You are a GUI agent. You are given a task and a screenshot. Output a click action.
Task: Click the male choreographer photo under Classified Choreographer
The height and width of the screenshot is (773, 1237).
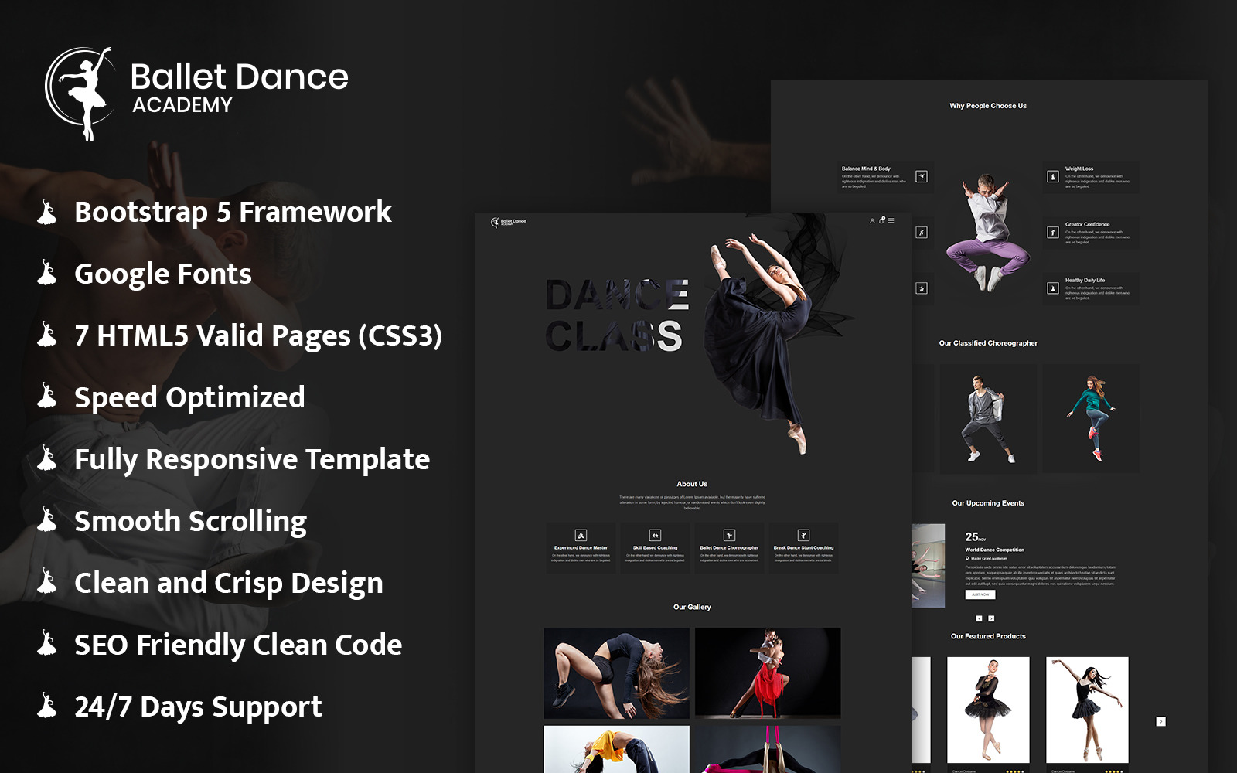tap(987, 415)
